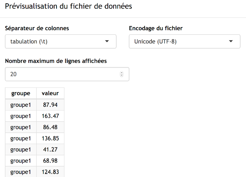Select the cell with value 124.83
The image size is (246, 177).
[50, 172]
